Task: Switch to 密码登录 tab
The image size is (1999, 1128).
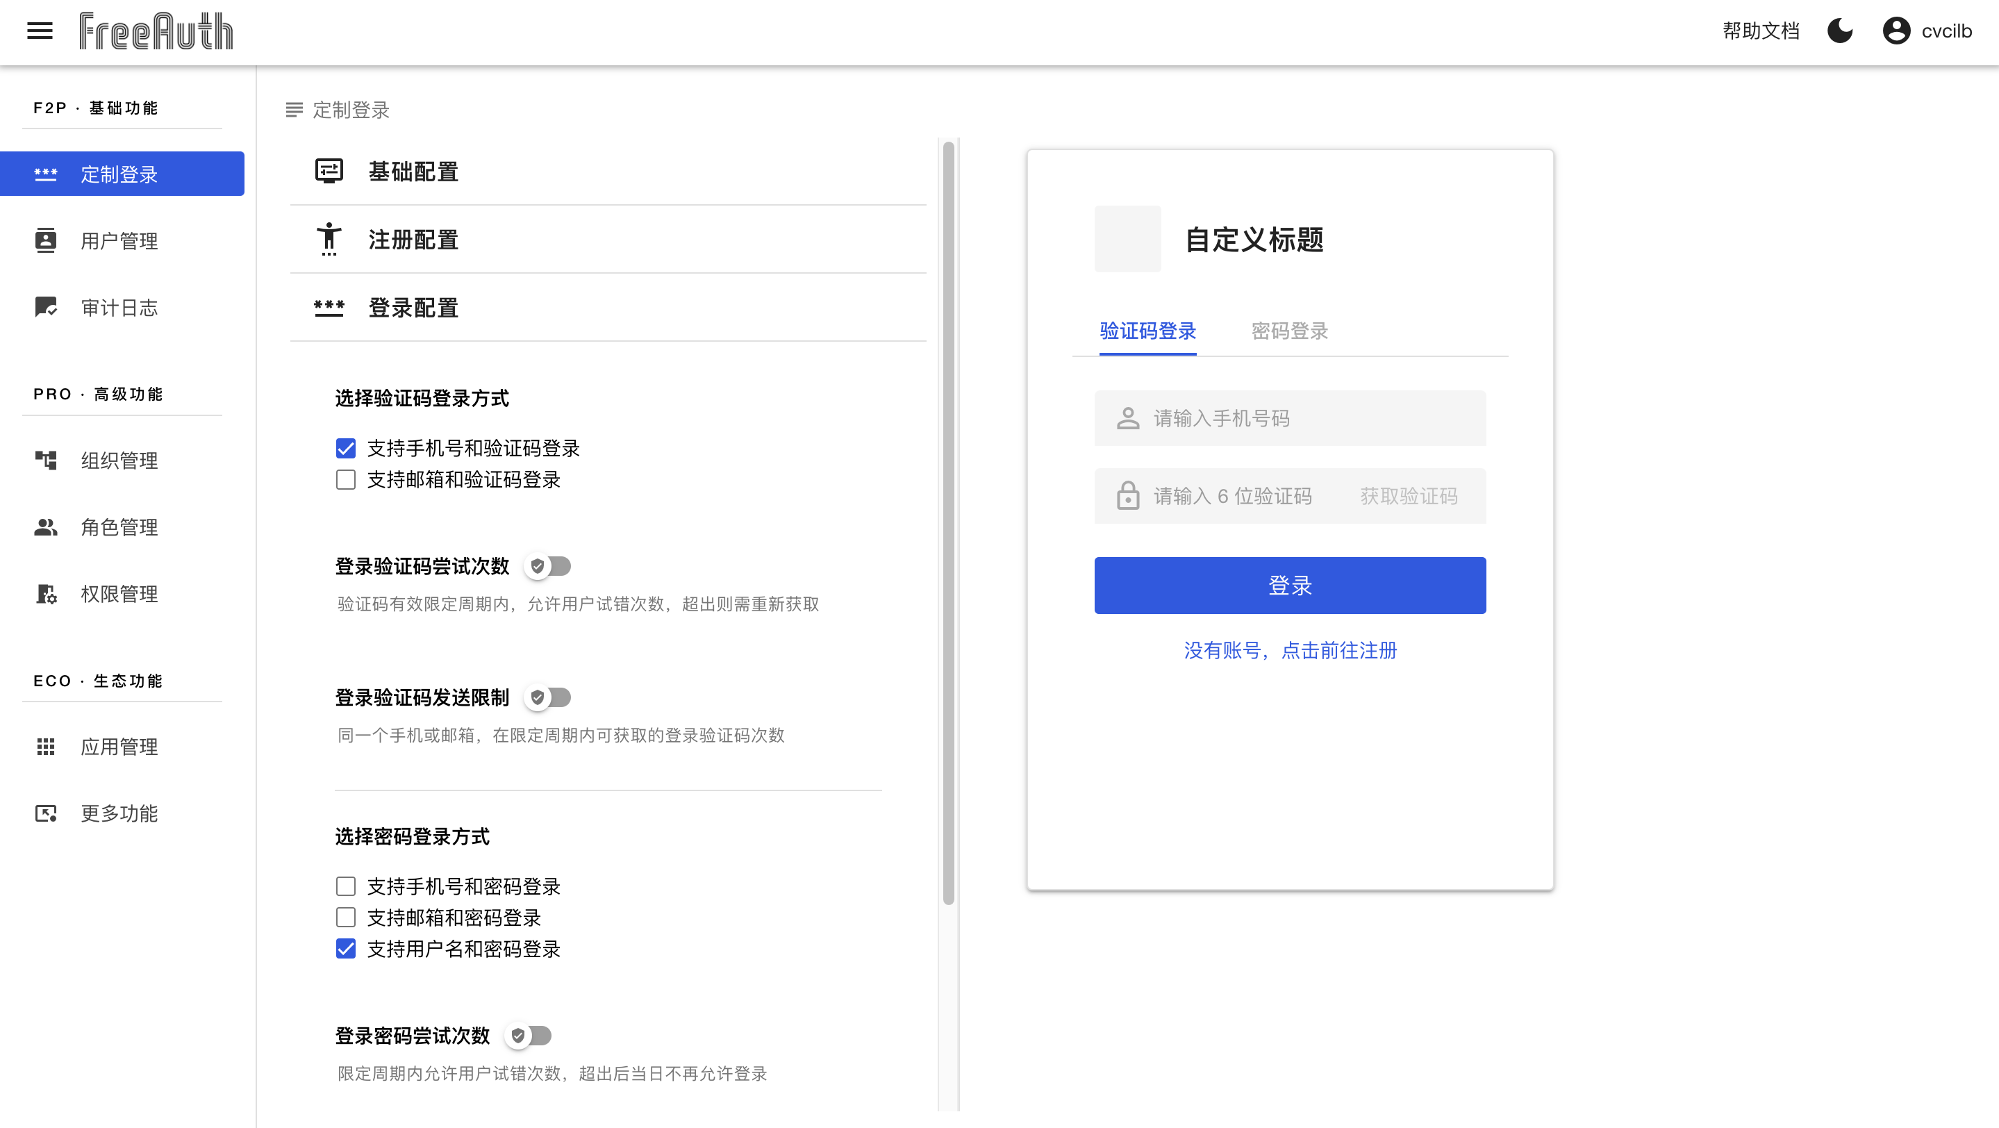Action: pyautogui.click(x=1290, y=331)
